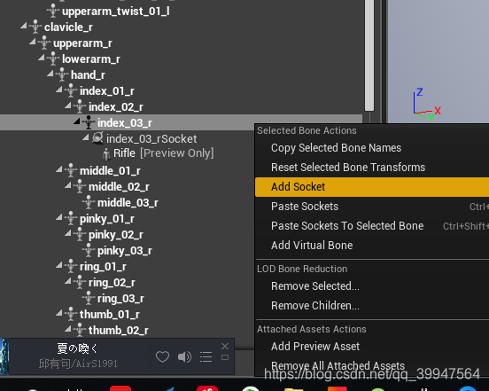Collapse the index_03_r bone branch
489x391 pixels.
point(77,121)
